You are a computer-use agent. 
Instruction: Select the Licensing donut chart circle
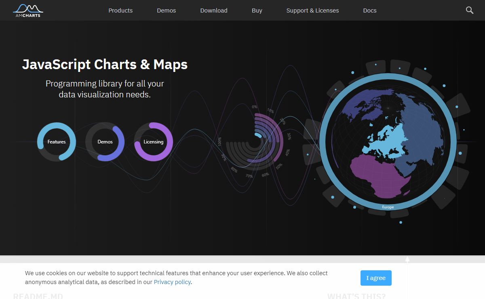[x=154, y=142]
